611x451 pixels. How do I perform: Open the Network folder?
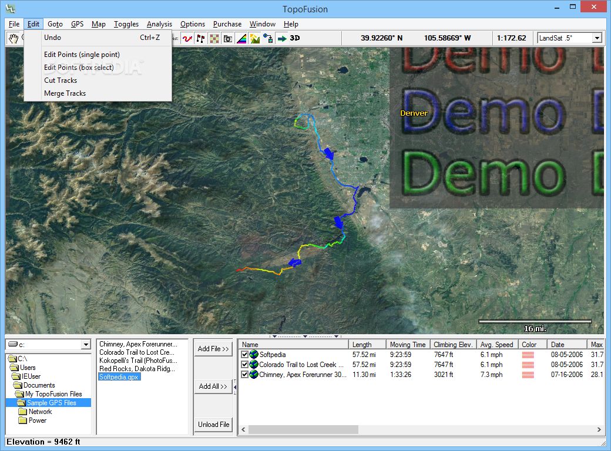(x=35, y=412)
